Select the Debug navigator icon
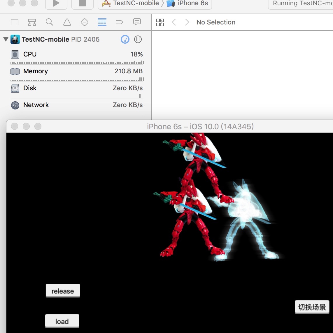 [102, 22]
